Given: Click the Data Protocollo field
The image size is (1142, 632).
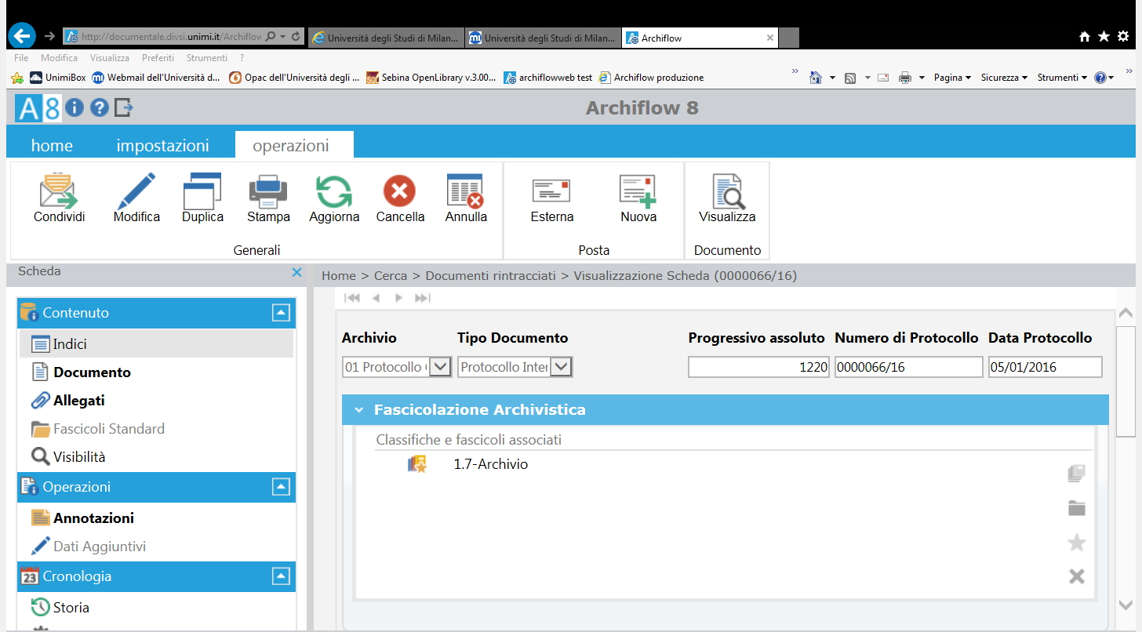Looking at the screenshot, I should click(x=1046, y=367).
